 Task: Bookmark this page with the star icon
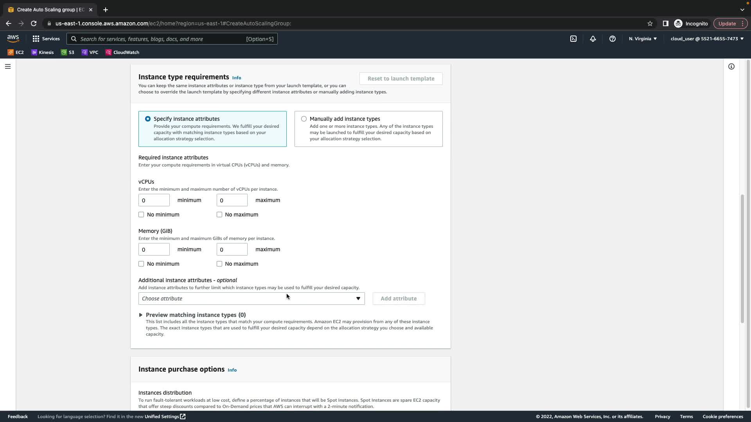[650, 23]
